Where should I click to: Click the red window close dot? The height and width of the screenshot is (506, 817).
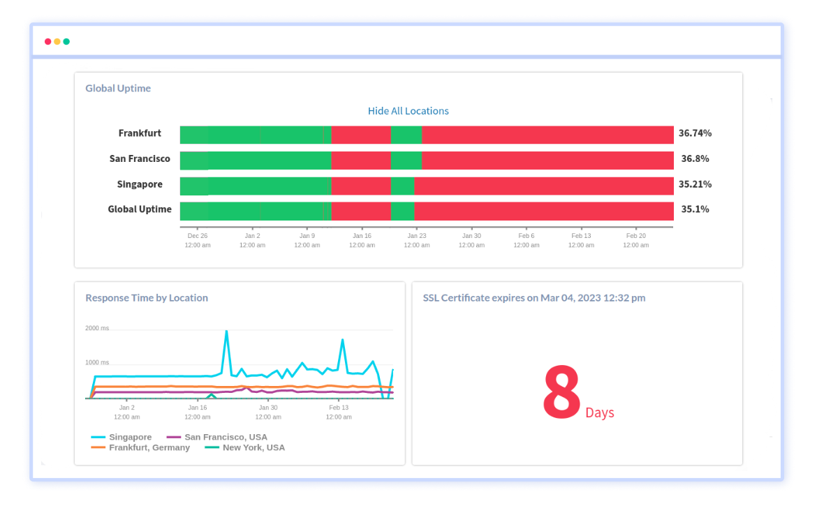[48, 42]
